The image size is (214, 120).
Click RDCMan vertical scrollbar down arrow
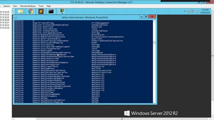213,116
